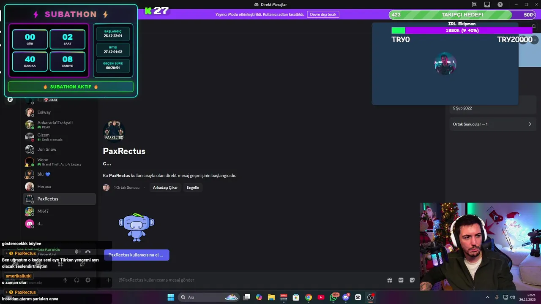
Task: Open Voicemeeter from the taskbar
Action: coord(284,297)
